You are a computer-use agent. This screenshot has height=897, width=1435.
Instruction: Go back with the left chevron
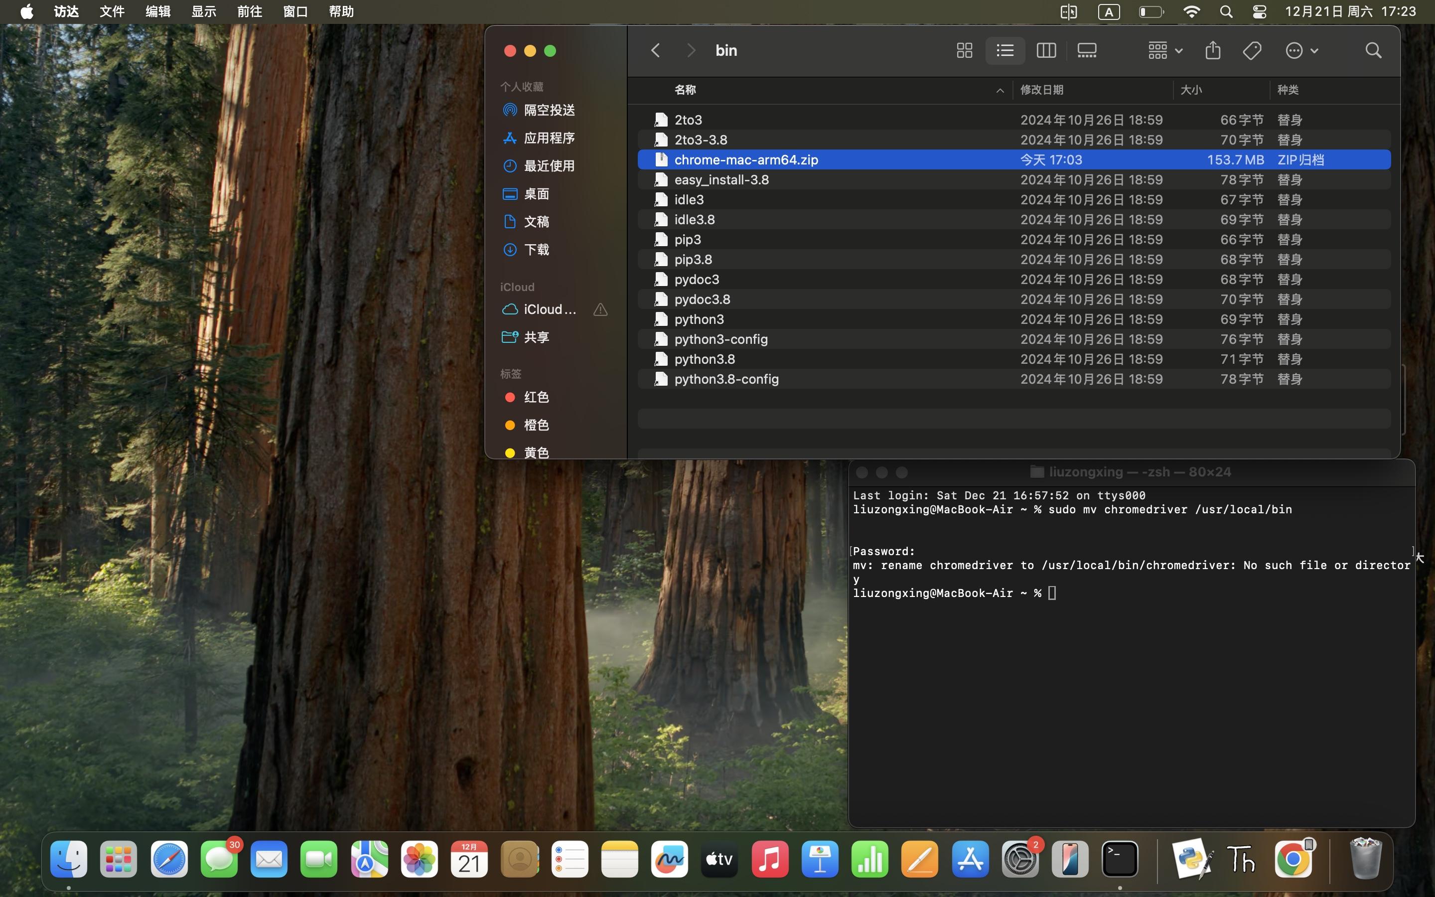pyautogui.click(x=655, y=50)
